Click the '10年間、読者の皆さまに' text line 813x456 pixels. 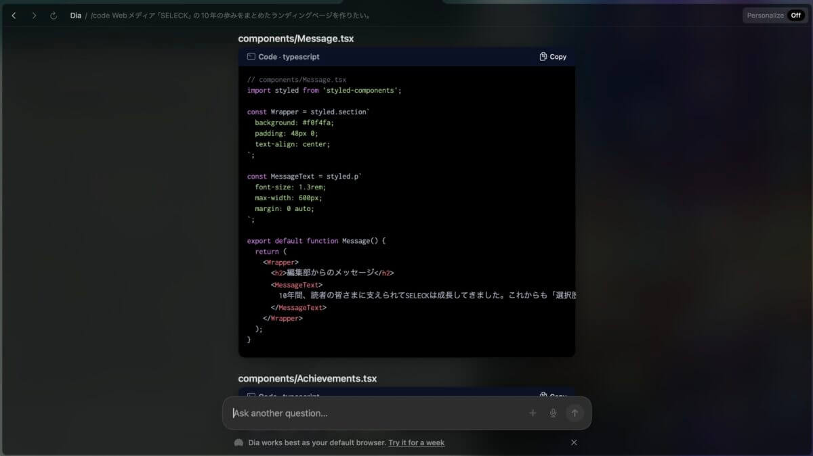tap(427, 295)
